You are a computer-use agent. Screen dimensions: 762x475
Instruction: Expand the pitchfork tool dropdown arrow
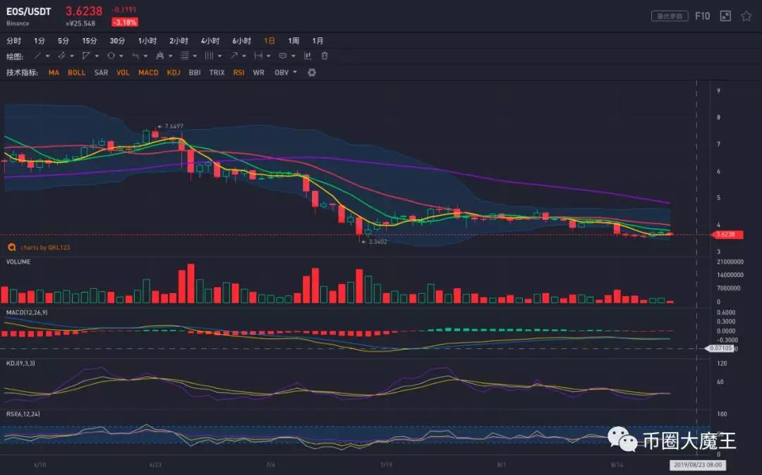coord(170,56)
